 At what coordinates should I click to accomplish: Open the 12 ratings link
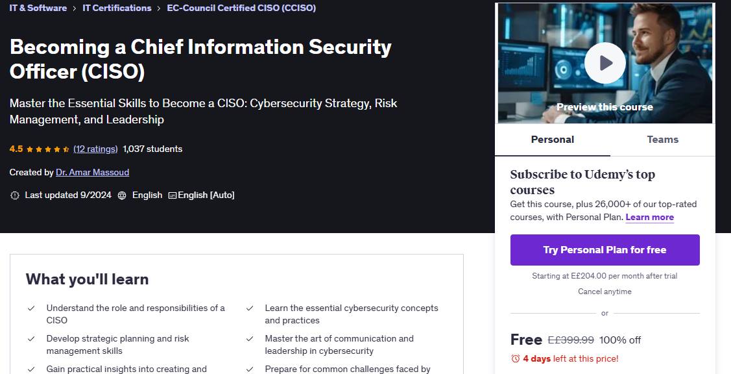(x=95, y=149)
